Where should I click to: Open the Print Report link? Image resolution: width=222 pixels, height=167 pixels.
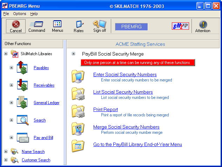pyautogui.click(x=106, y=109)
